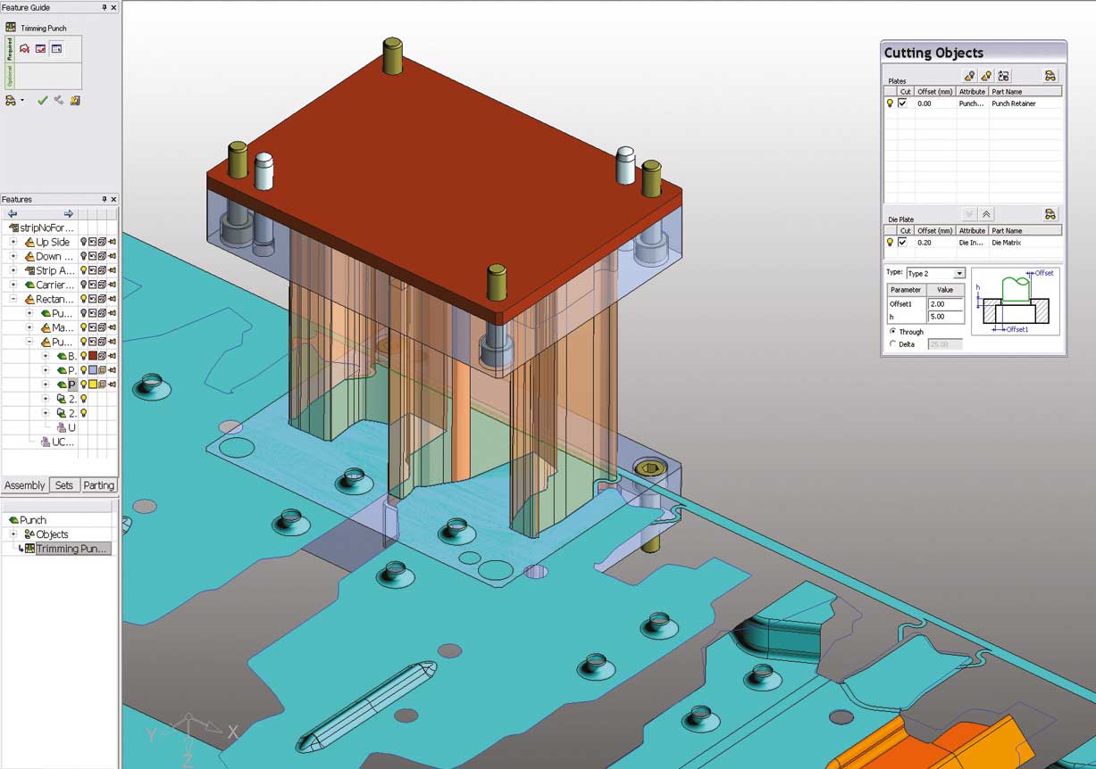Click the Features panel back arrow
Viewport: 1096px width, 769px height.
click(13, 214)
